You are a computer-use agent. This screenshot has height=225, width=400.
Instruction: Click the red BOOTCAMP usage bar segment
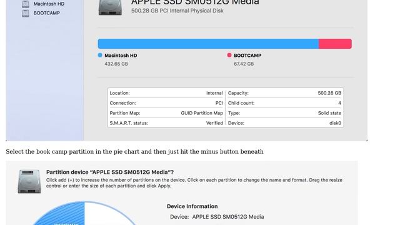tap(335, 44)
